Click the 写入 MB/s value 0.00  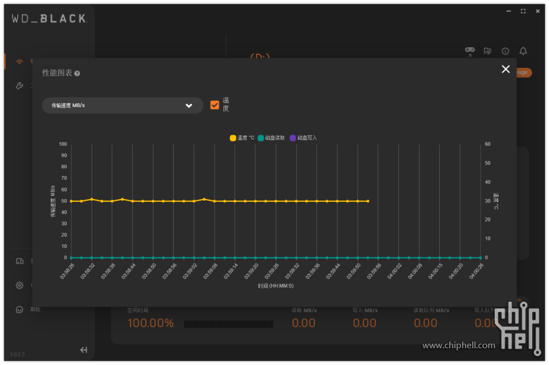(365, 323)
